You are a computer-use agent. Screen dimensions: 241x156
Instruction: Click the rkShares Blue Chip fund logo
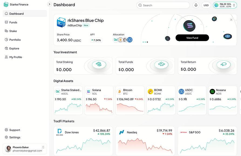[x=61, y=22]
